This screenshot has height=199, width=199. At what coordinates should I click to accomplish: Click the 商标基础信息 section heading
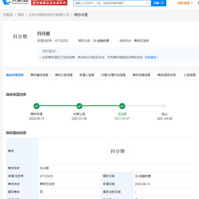point(16,133)
